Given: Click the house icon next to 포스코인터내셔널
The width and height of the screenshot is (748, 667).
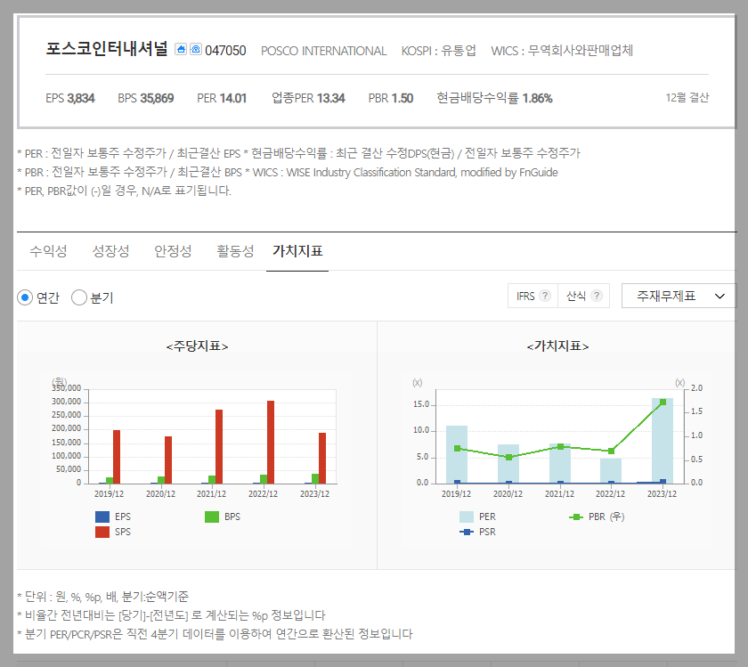Looking at the screenshot, I should tap(180, 49).
